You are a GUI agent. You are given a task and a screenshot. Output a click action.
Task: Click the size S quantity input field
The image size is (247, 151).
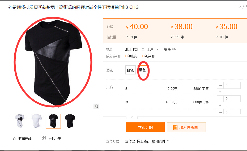click(232, 85)
